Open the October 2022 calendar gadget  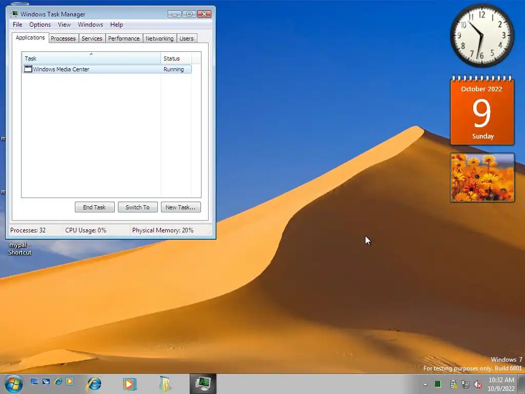tap(482, 111)
